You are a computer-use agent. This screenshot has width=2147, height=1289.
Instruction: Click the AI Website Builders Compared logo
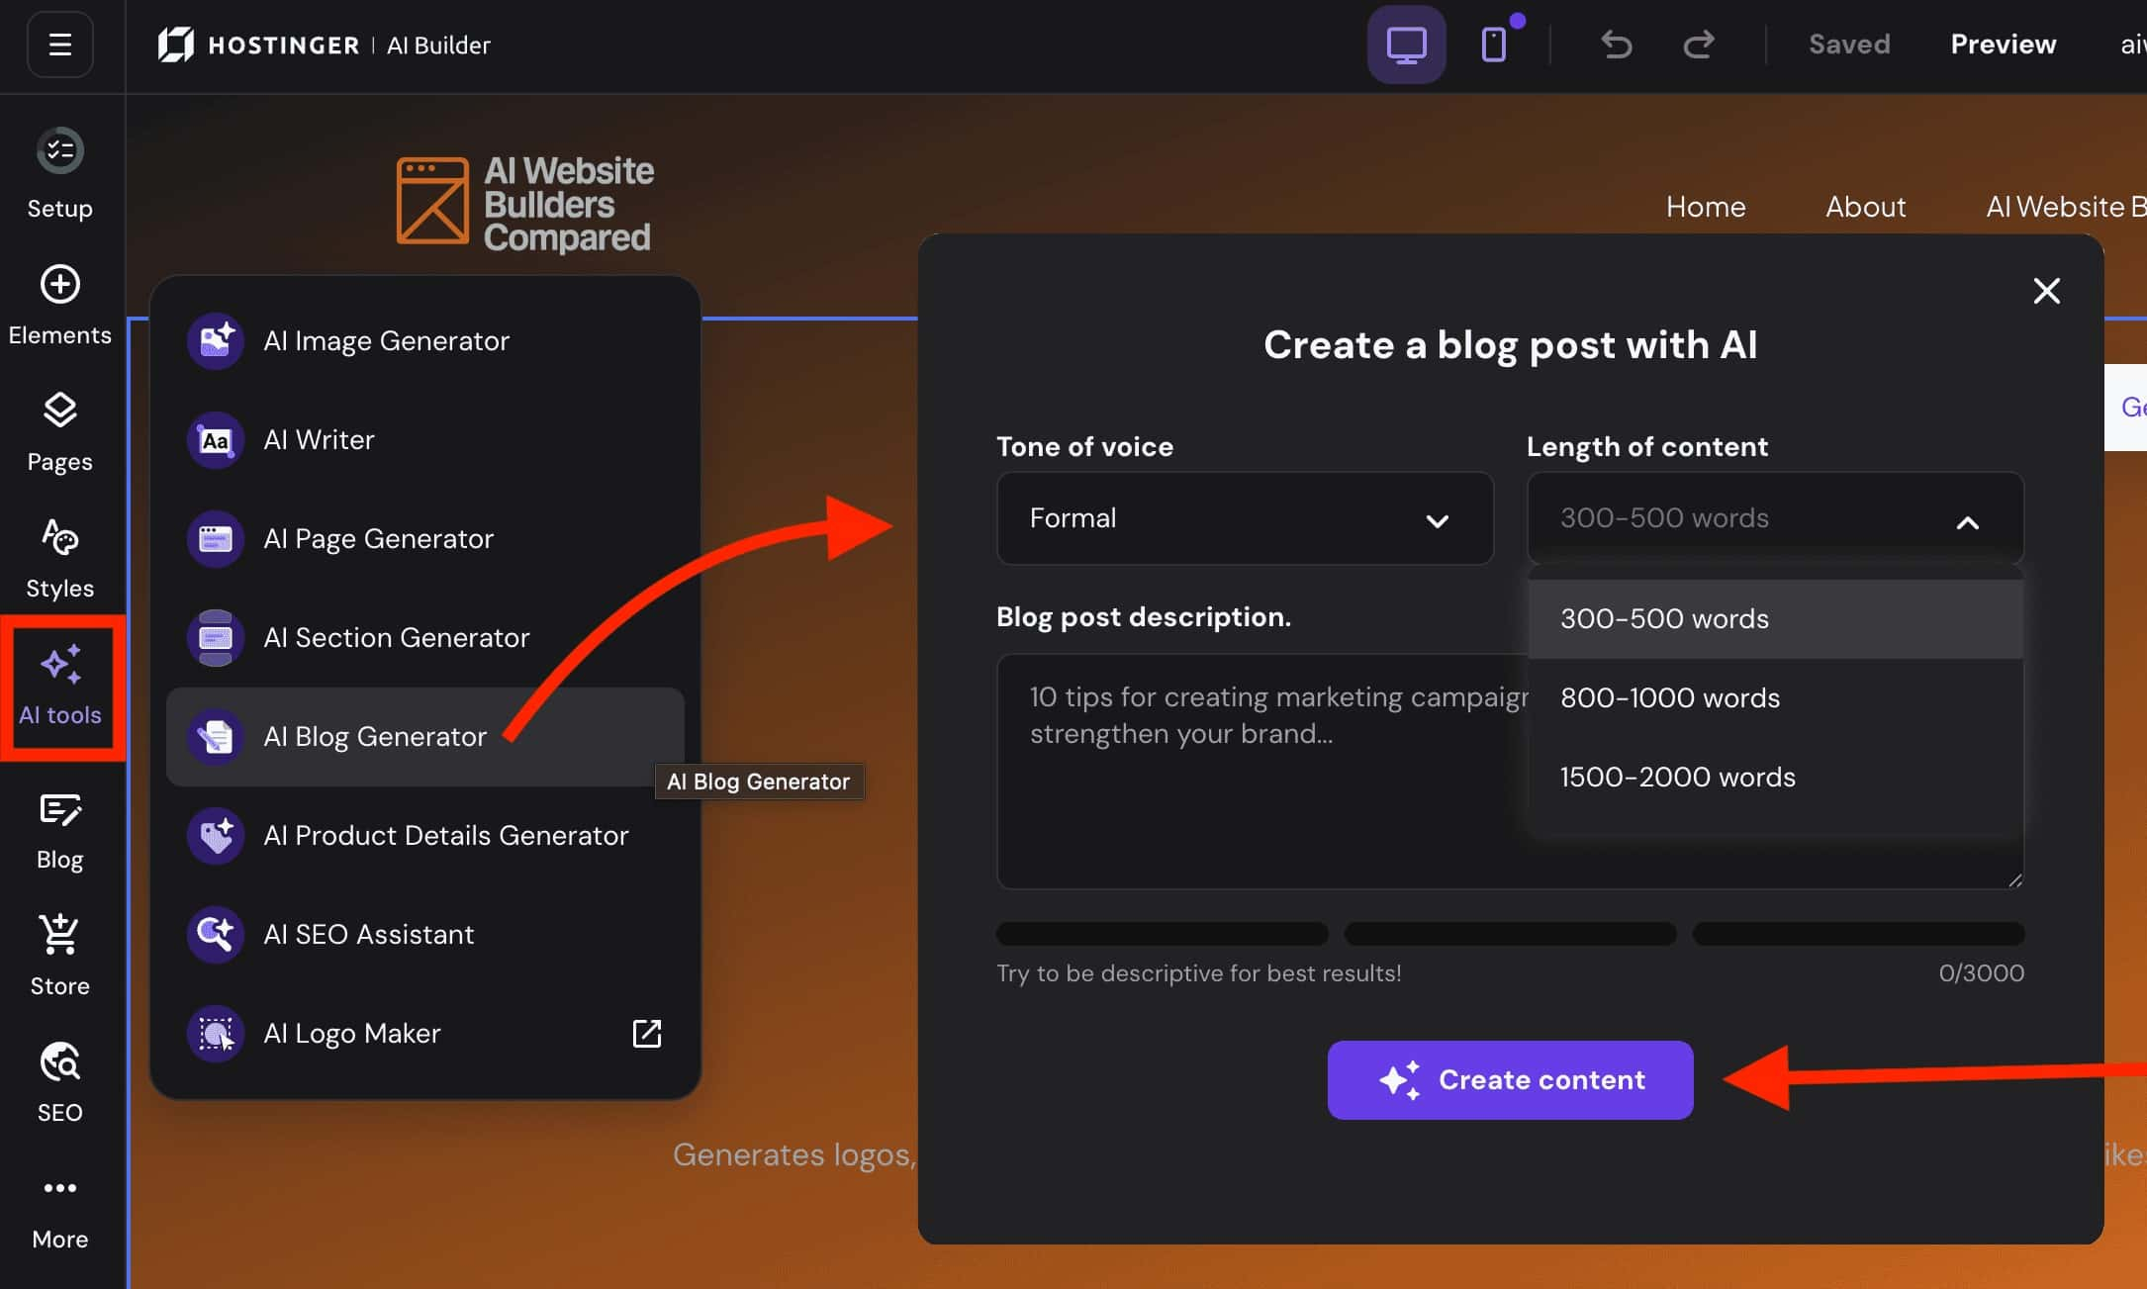coord(524,204)
